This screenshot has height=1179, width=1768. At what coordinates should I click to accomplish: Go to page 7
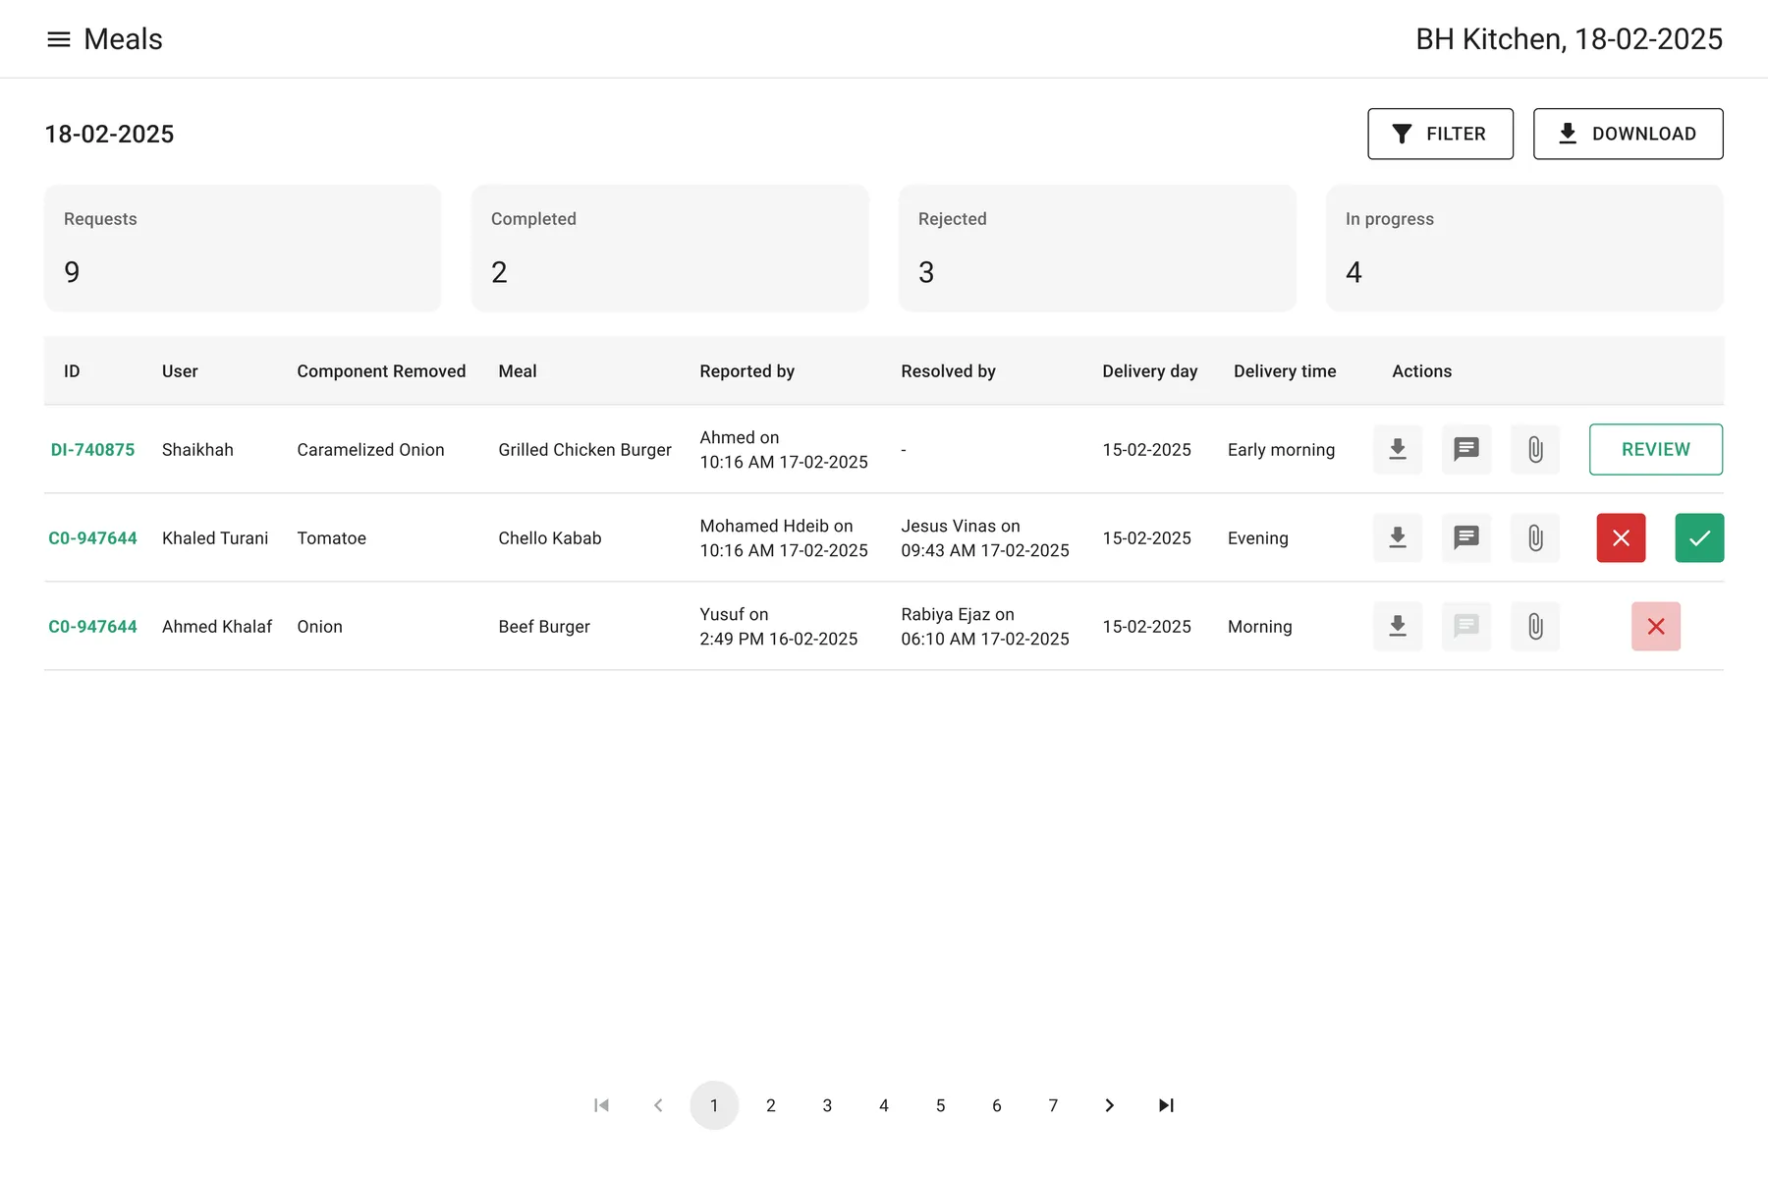click(x=1053, y=1105)
